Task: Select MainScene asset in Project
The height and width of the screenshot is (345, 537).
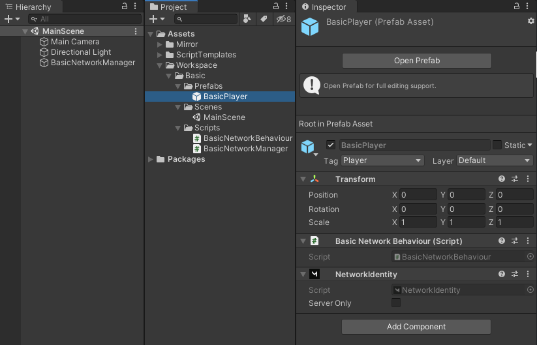Action: click(220, 117)
